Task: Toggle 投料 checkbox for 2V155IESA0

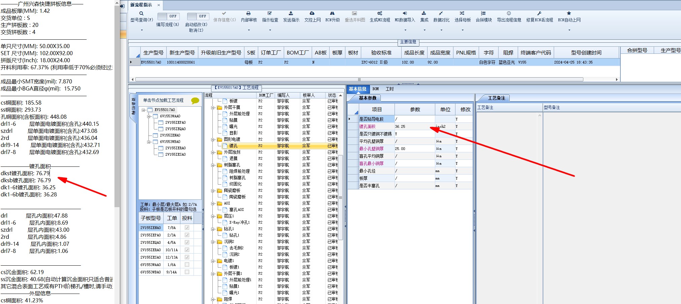Action: pos(187,257)
